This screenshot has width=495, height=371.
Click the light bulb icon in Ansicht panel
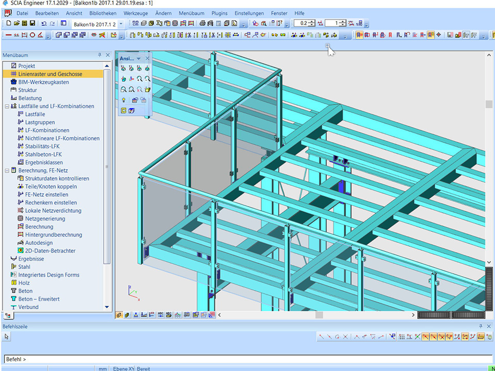124,100
